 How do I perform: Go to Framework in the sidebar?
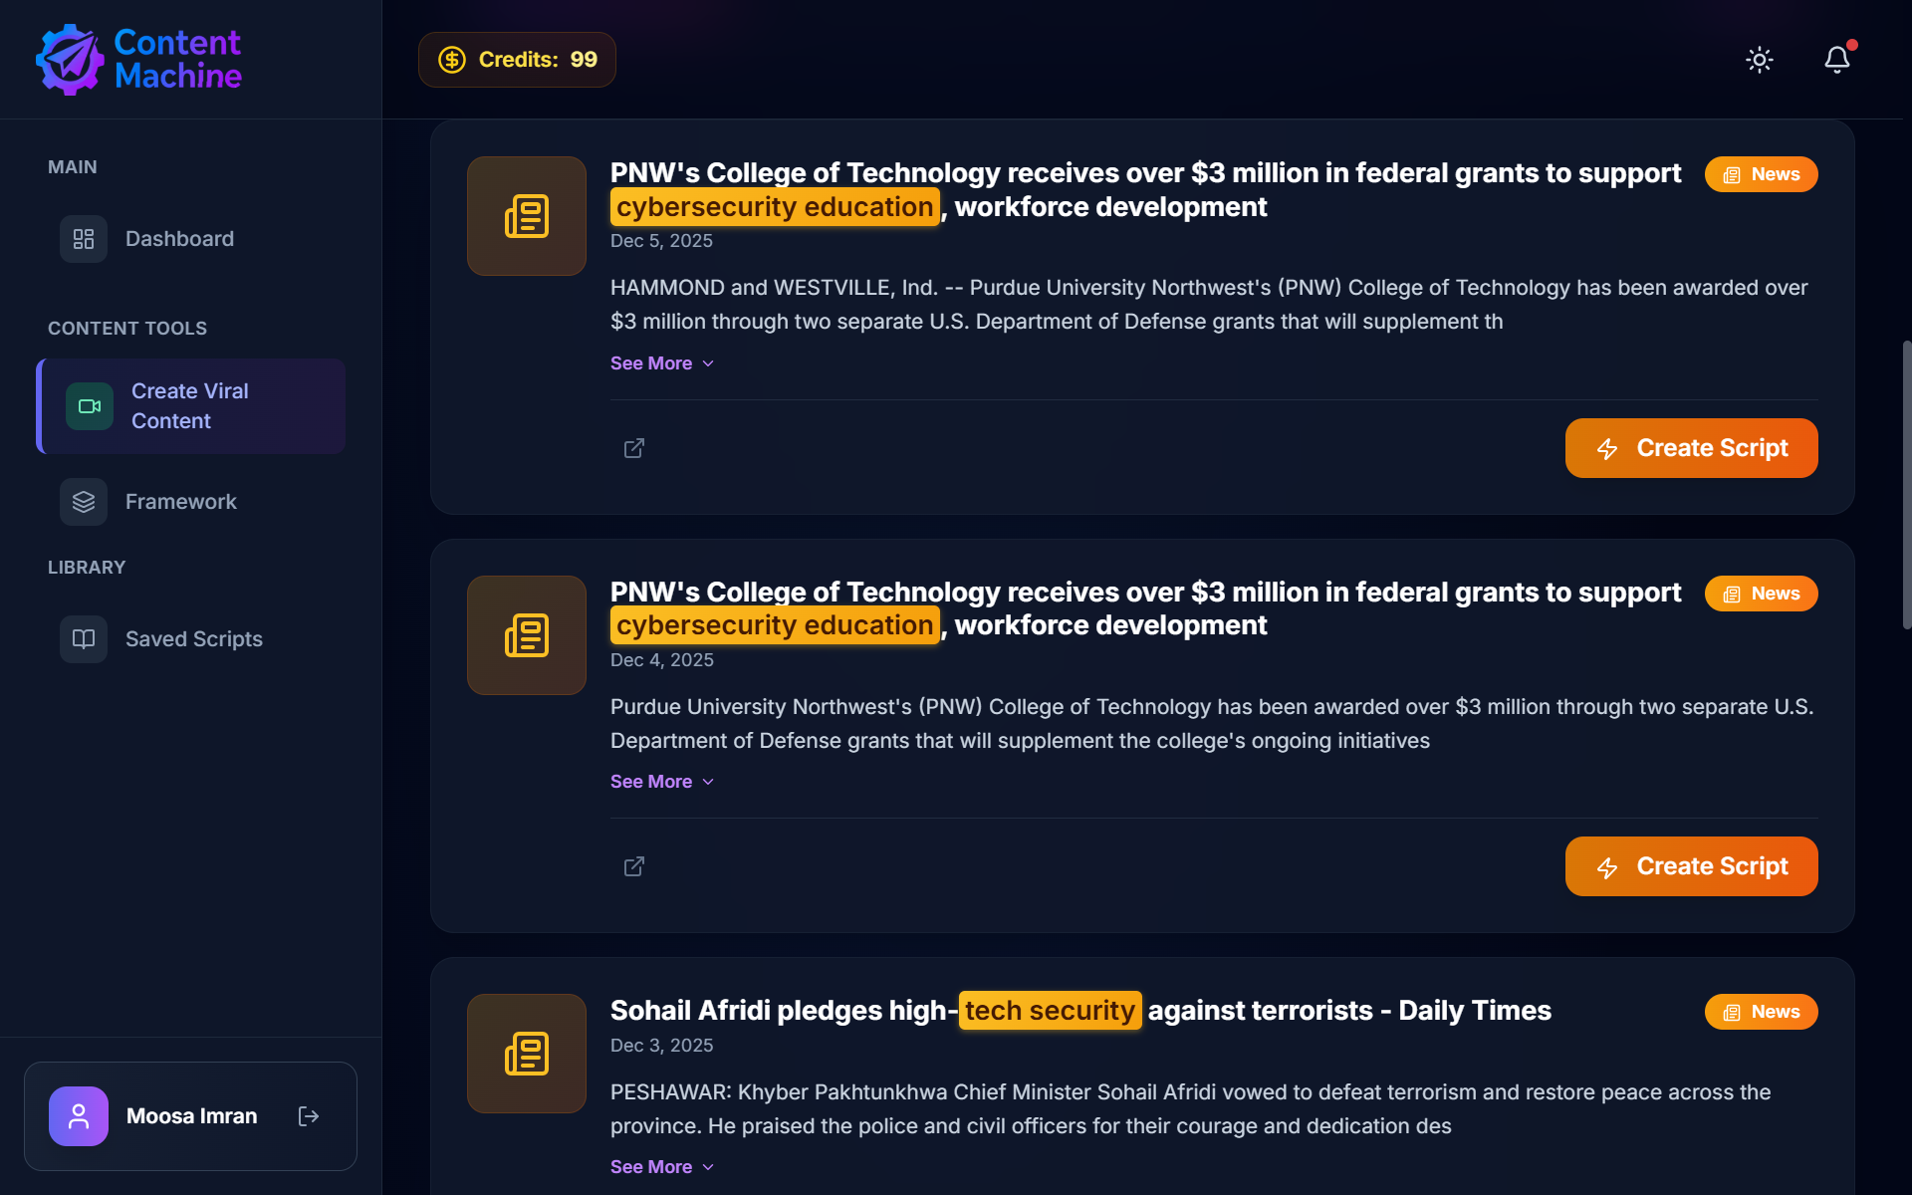tap(180, 502)
